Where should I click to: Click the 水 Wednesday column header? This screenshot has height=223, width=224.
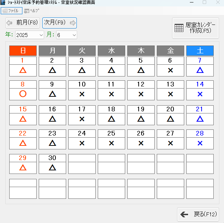pyautogui.click(x=111, y=51)
